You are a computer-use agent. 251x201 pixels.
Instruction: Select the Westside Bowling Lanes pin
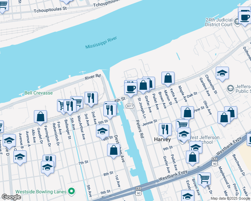coord(71,191)
